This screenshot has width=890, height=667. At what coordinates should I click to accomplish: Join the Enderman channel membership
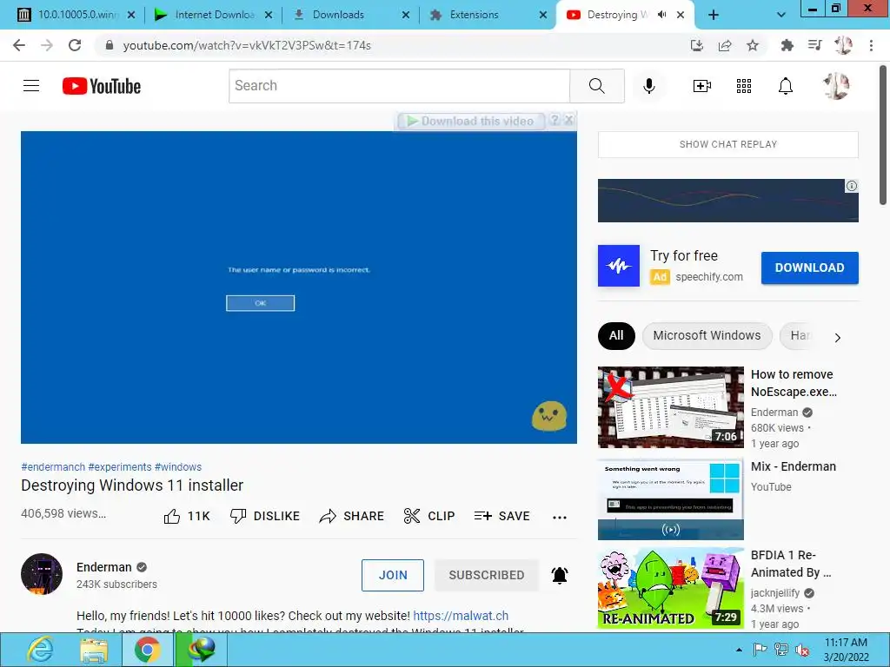[x=393, y=575]
